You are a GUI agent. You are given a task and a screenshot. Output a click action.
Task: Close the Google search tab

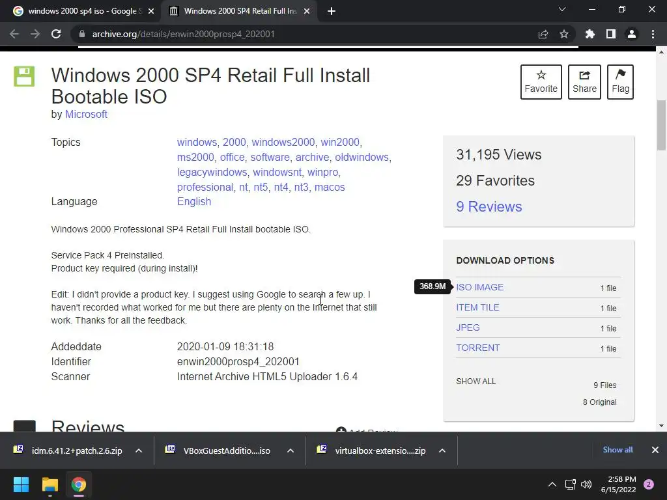click(x=151, y=11)
